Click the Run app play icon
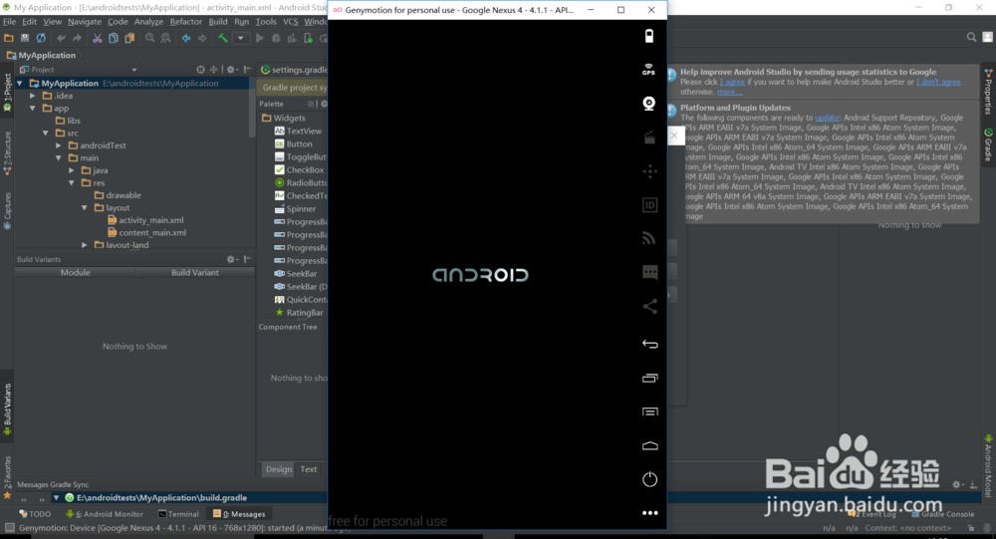The width and height of the screenshot is (996, 539). [260, 38]
